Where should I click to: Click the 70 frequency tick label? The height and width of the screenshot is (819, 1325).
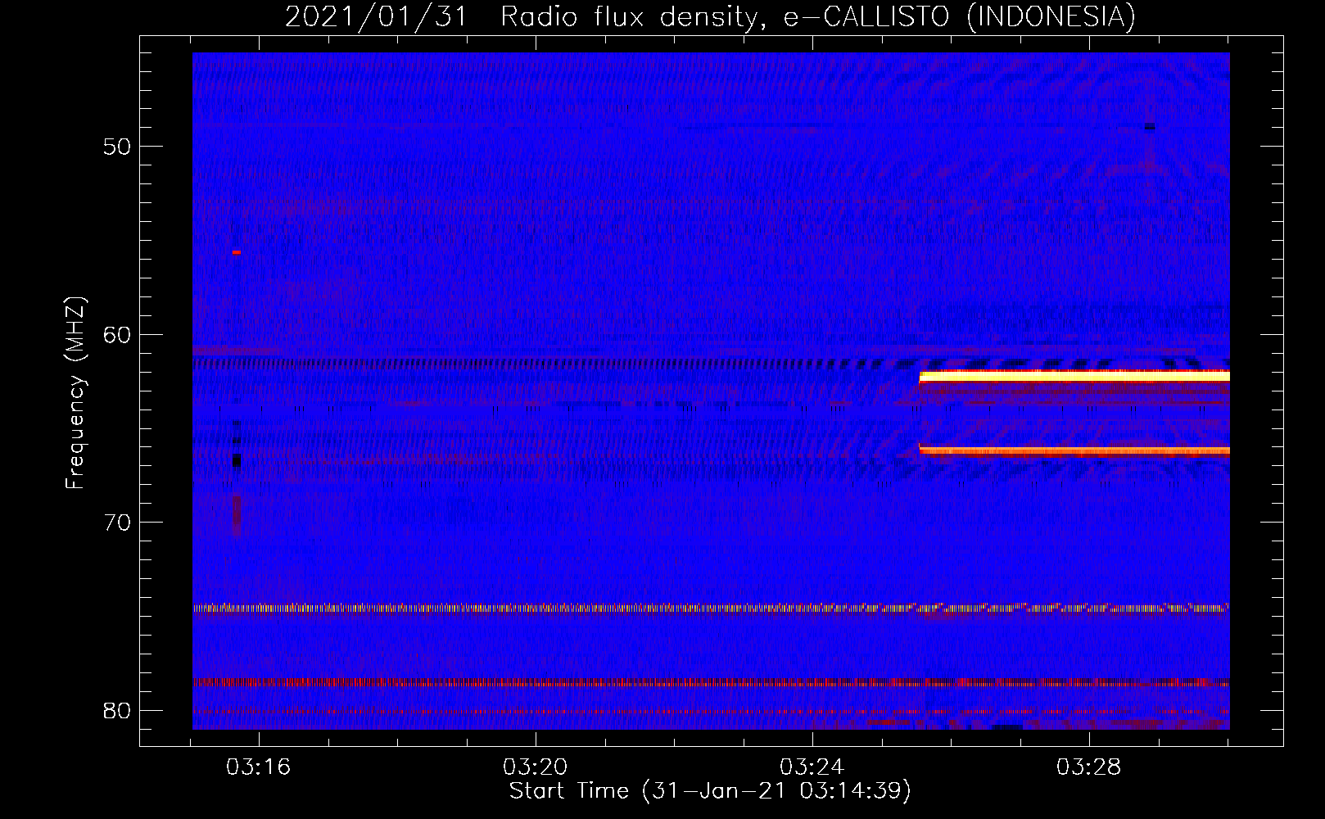(x=117, y=523)
